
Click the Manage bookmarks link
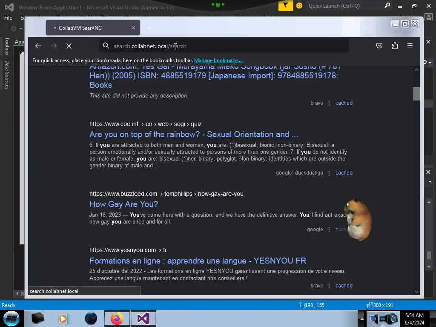tap(218, 60)
